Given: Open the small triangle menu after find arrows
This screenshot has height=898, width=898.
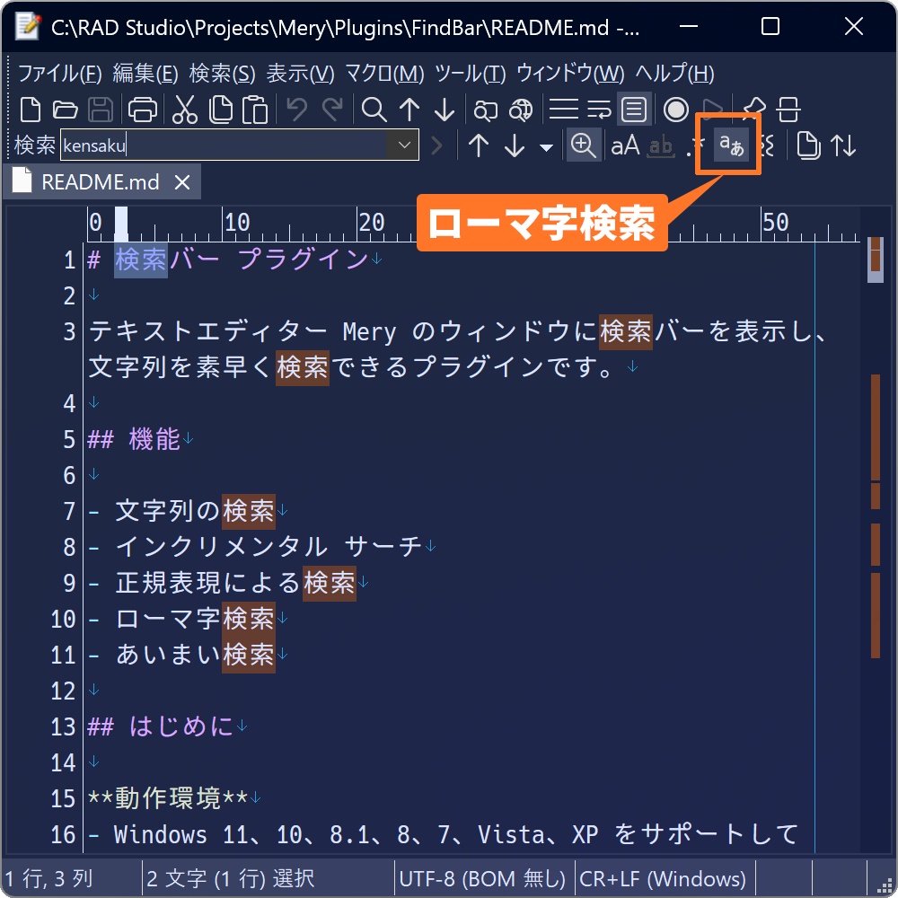Looking at the screenshot, I should click(x=546, y=148).
